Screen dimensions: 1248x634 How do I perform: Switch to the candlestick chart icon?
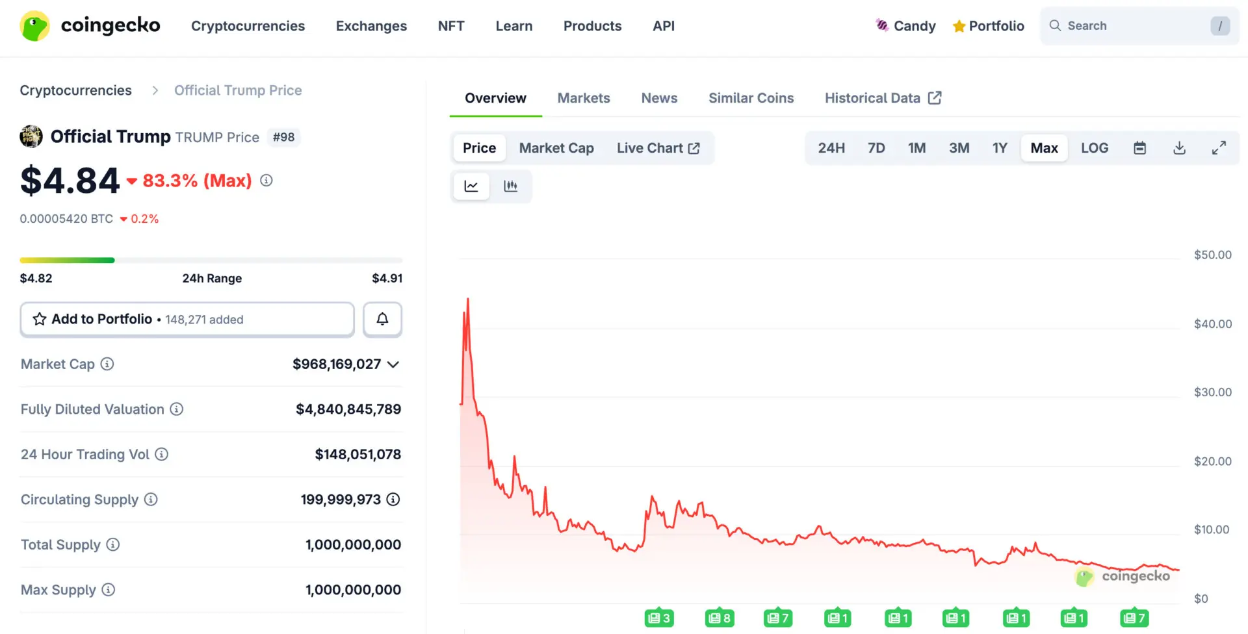(x=511, y=186)
